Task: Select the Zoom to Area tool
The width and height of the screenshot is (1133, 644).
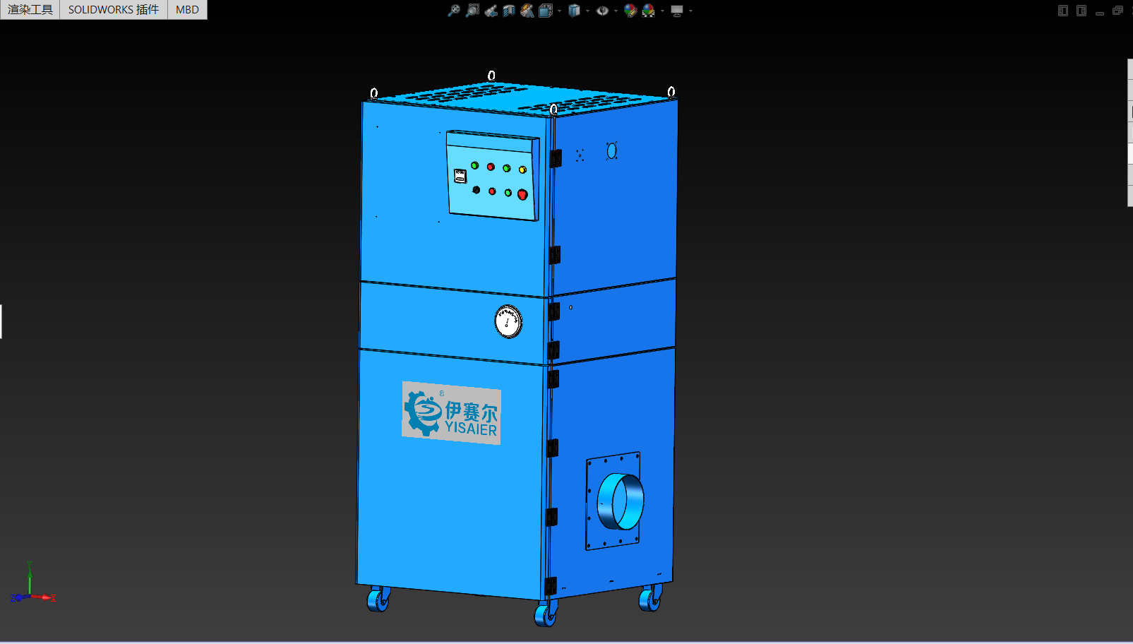Action: click(x=472, y=11)
